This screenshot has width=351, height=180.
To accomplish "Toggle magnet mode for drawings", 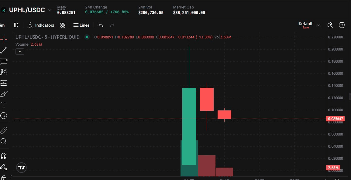I will tap(4, 156).
